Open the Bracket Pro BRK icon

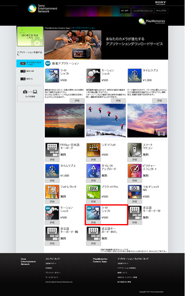coord(93,192)
